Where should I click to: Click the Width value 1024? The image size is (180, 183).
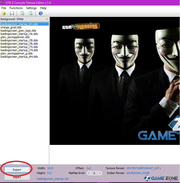(x=50, y=168)
